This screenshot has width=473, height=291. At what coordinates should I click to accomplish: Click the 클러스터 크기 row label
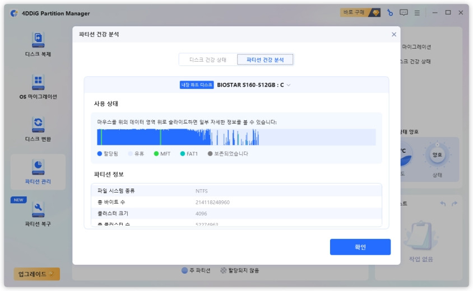[113, 213]
